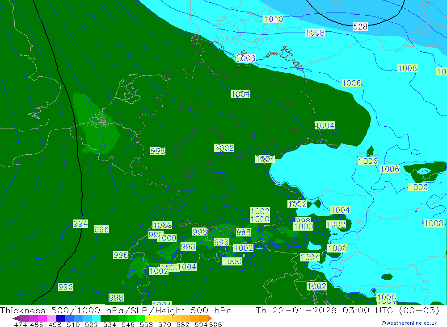This screenshot has width=447, height=327.
Task: Click the legend value 534
Action: click(x=110, y=324)
